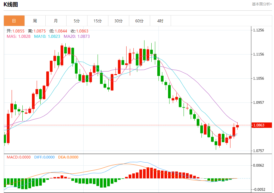Select the 15分 interval tab
Viewport: 274px width, 193px height.
[98, 21]
